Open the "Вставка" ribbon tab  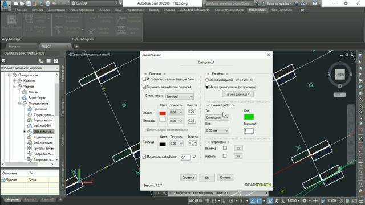click(x=38, y=10)
